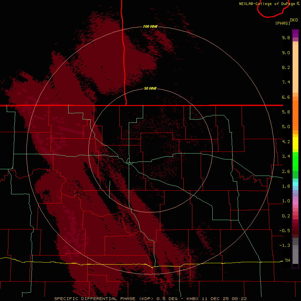Click the DKD units label above the scale
This screenshot has height=301, width=301.
294,20
